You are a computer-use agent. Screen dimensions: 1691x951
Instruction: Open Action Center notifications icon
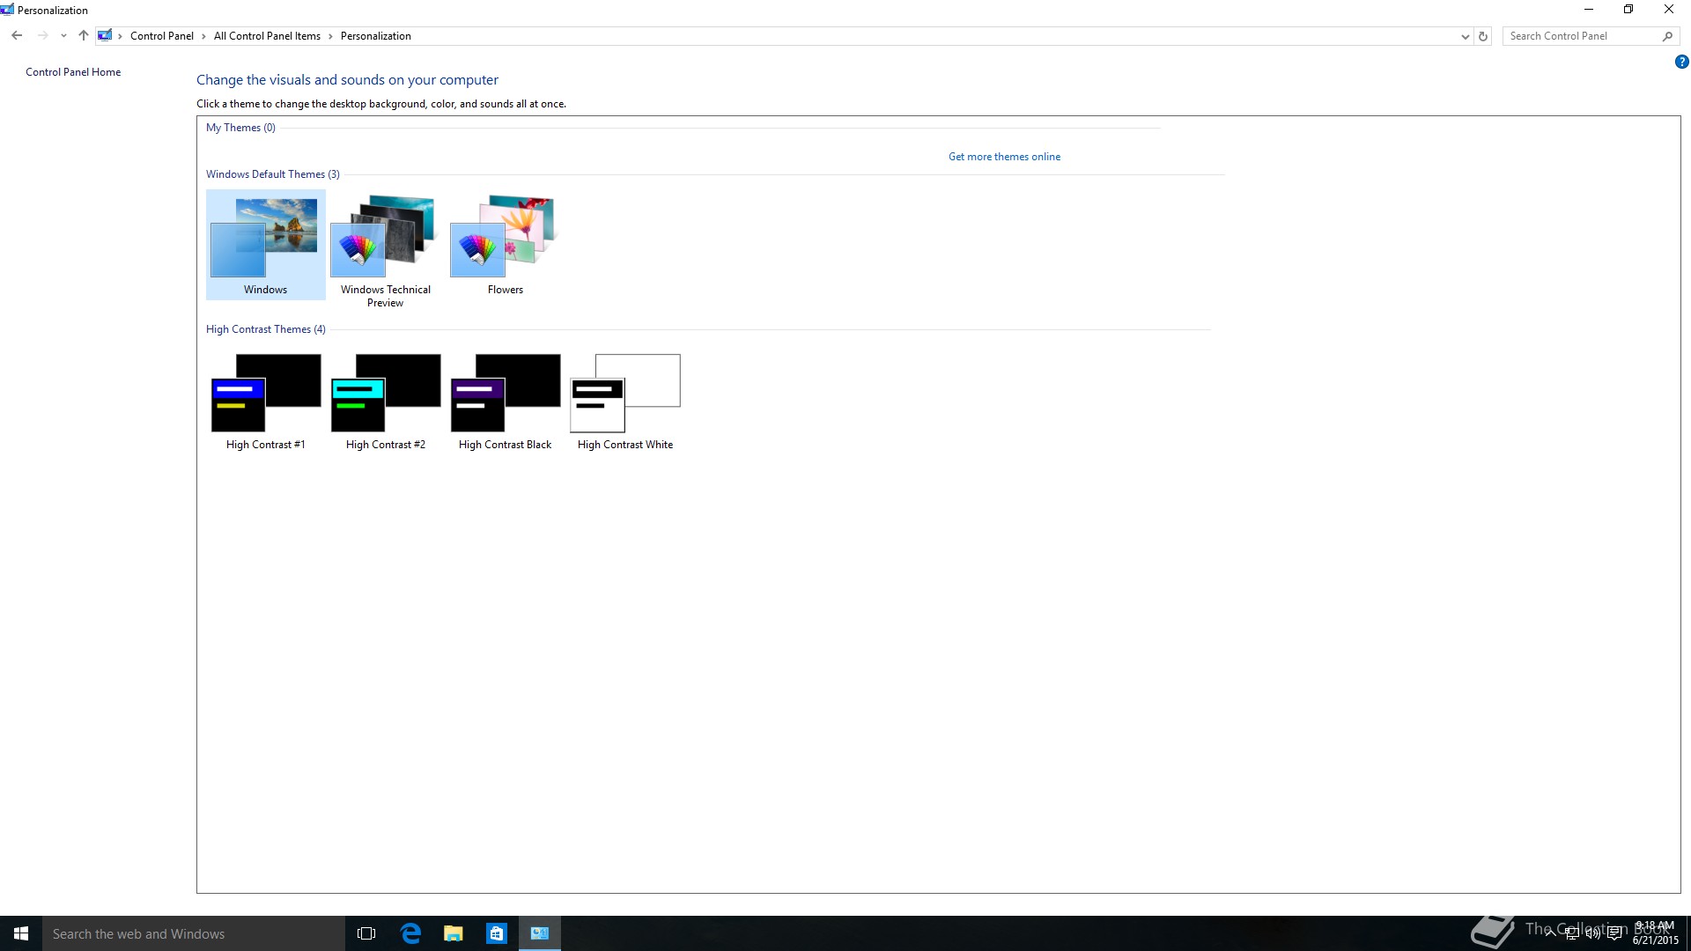(1615, 933)
